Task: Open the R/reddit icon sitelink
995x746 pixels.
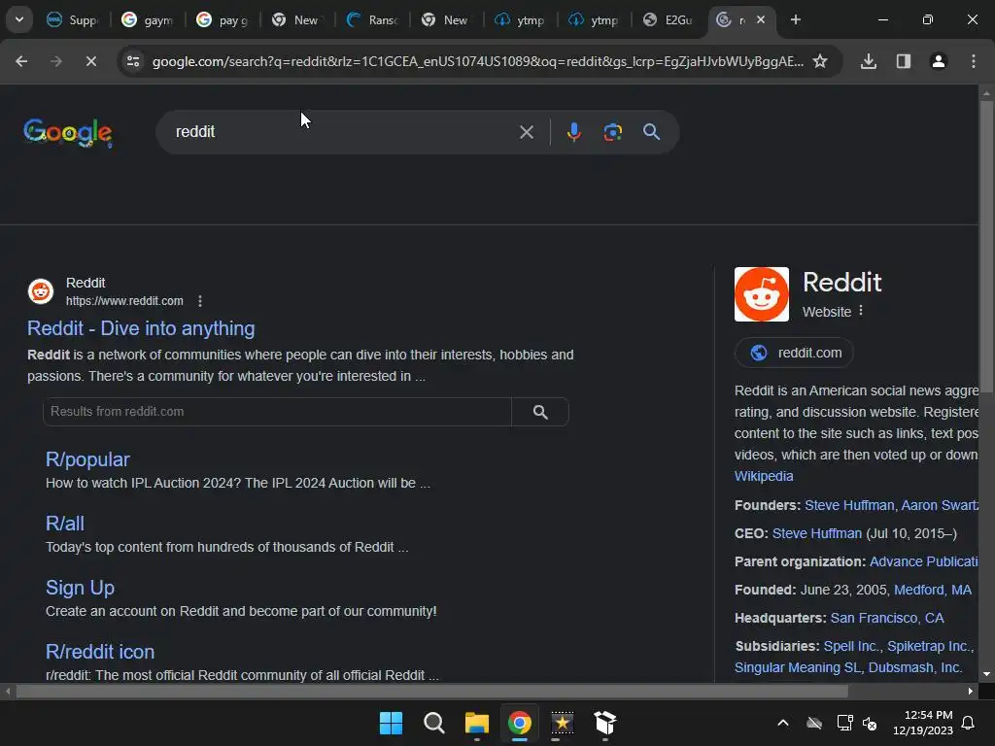Action: point(100,652)
